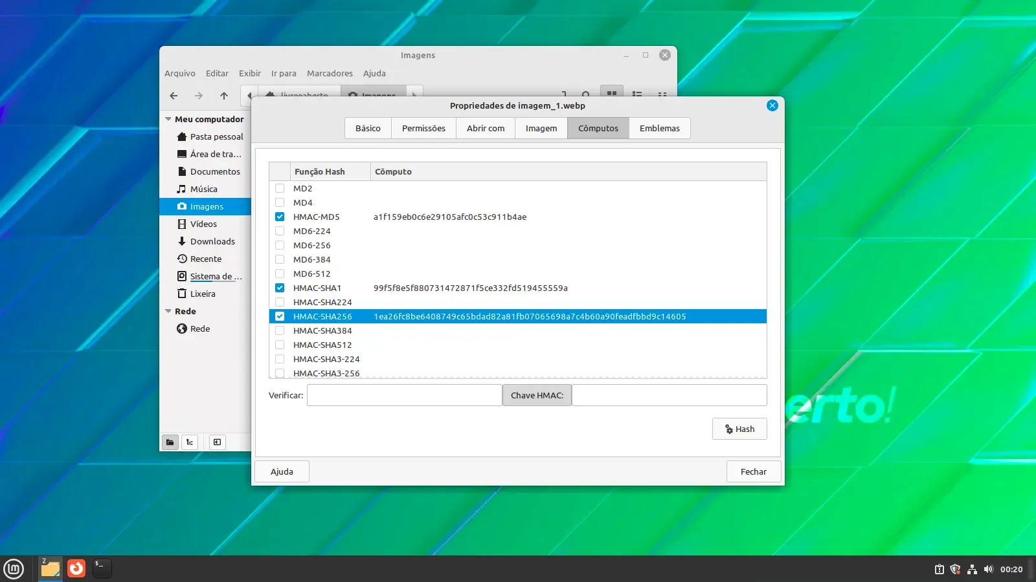Collapse the Rede sidebar section

[168, 311]
